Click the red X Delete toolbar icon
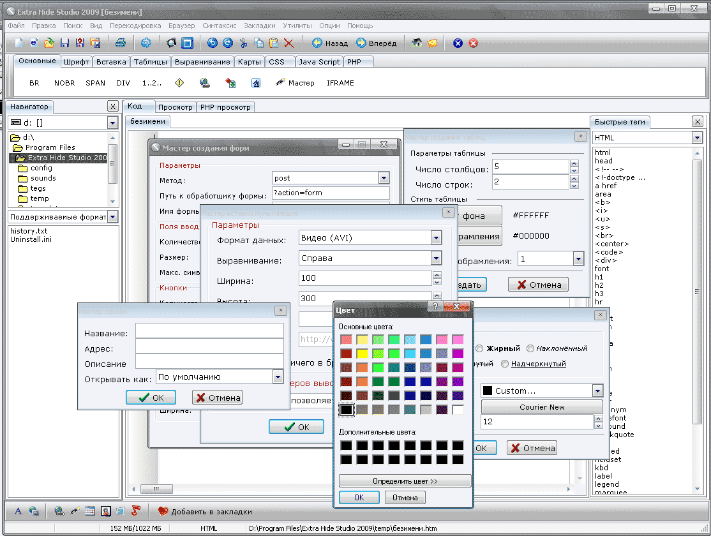This screenshot has width=711, height=536. (289, 43)
